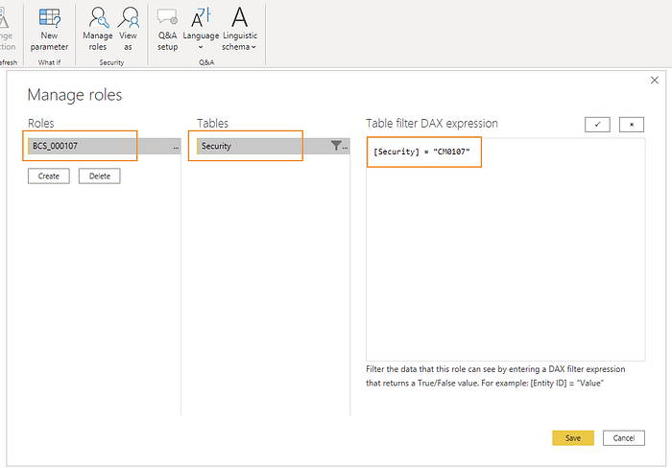Open Q&A setup

click(167, 29)
